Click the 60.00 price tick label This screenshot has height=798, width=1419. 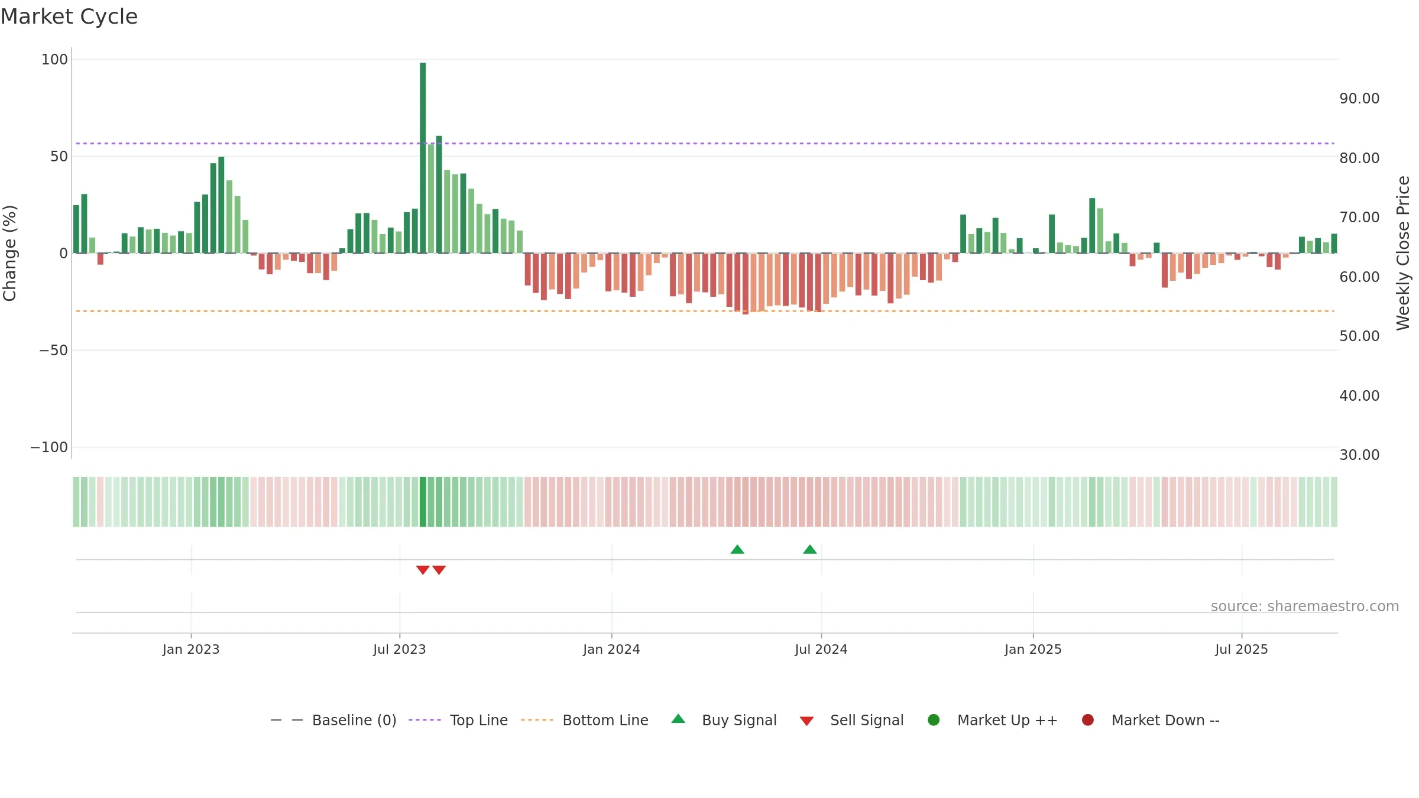[x=1359, y=277]
